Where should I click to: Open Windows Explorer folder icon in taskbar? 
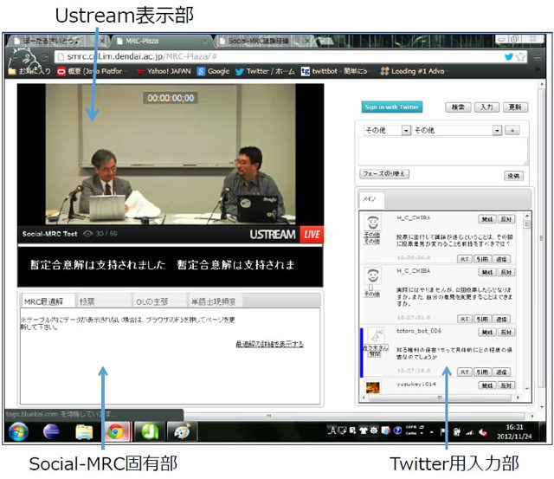click(x=84, y=431)
